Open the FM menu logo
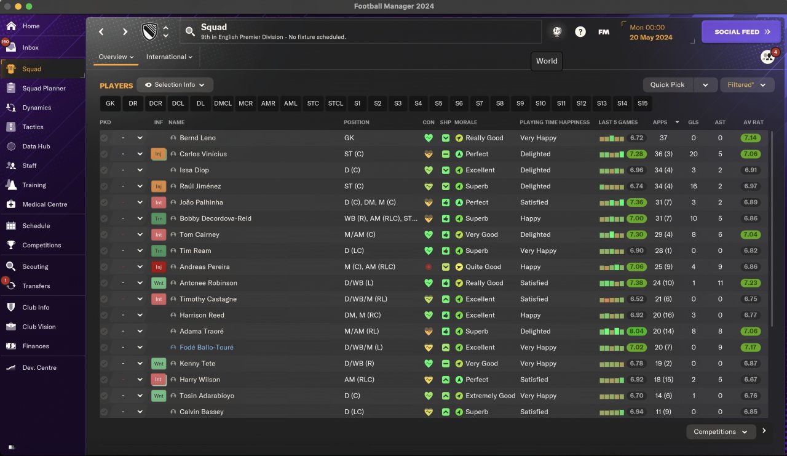 604,32
